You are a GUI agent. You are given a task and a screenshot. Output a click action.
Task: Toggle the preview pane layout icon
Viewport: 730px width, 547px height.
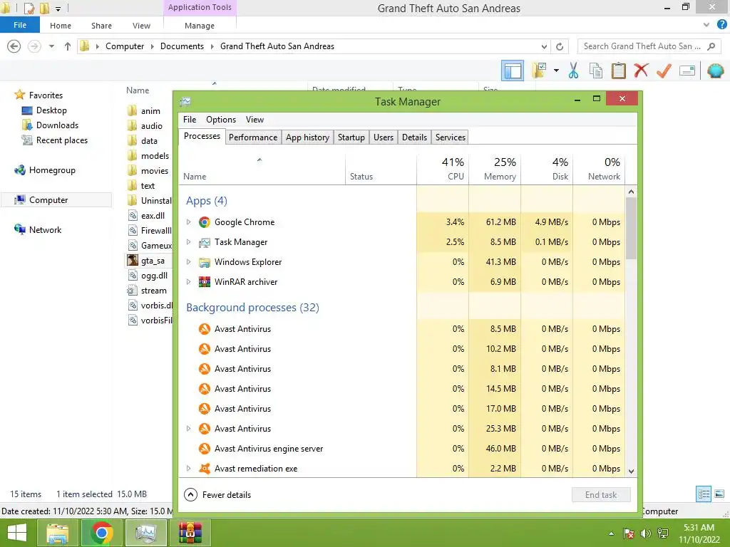click(512, 71)
